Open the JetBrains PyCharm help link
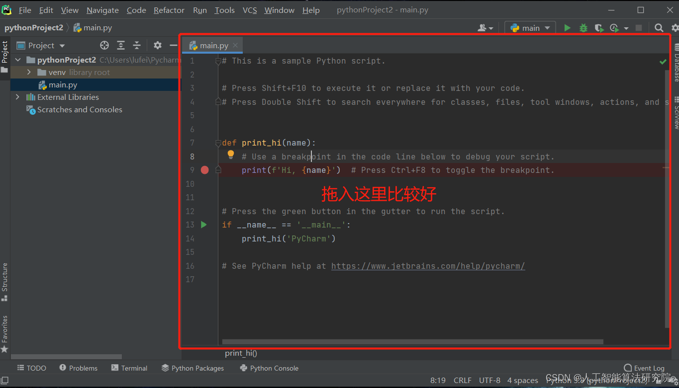The image size is (679, 388). click(x=428, y=266)
